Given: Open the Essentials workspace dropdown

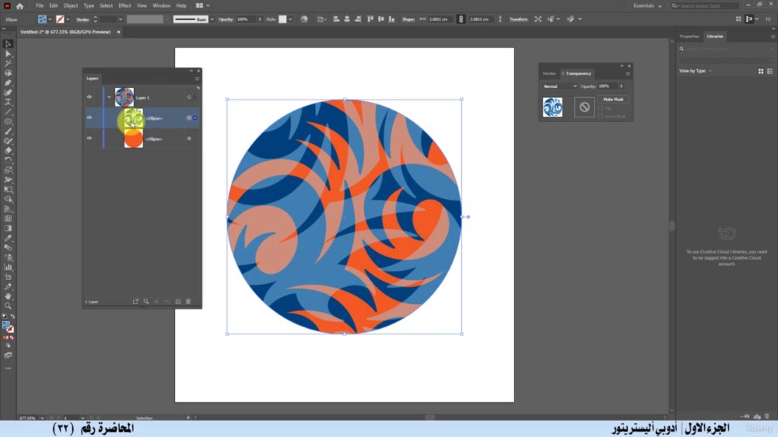Looking at the screenshot, I should tap(647, 6).
